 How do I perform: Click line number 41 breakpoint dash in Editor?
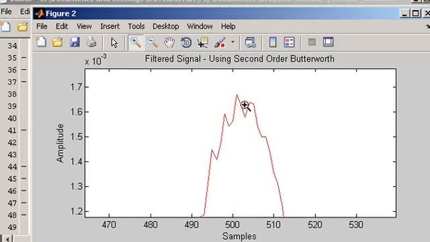coord(24,130)
